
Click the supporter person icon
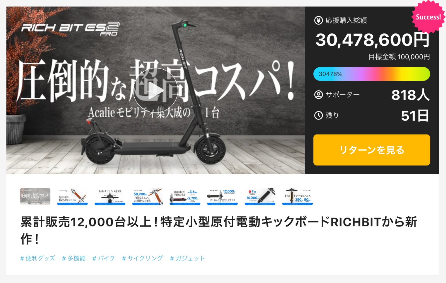pos(318,95)
